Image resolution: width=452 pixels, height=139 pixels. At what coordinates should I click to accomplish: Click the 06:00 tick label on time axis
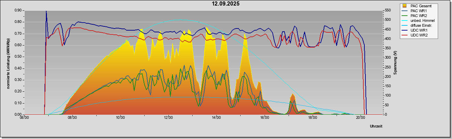24,117
